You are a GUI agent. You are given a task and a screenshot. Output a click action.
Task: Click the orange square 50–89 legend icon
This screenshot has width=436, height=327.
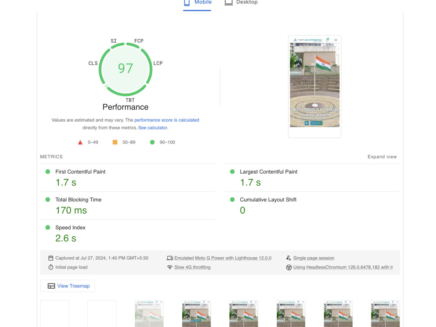pos(115,143)
